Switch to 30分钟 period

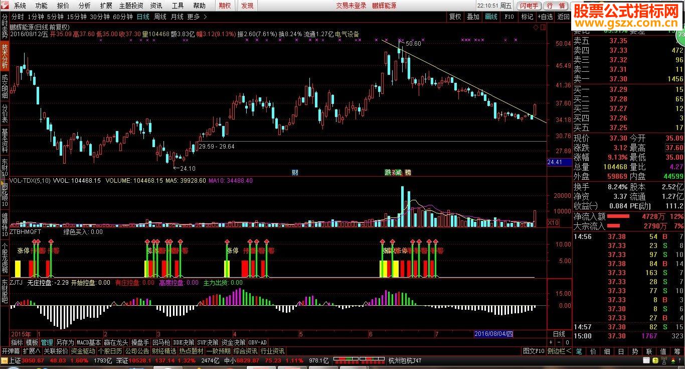tap(100, 17)
